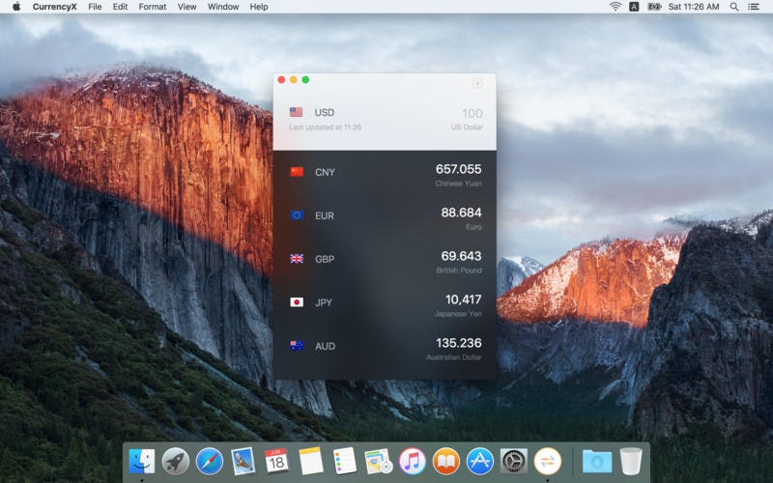Open the Apple menu
Screen dimensions: 773x483
click(x=16, y=7)
